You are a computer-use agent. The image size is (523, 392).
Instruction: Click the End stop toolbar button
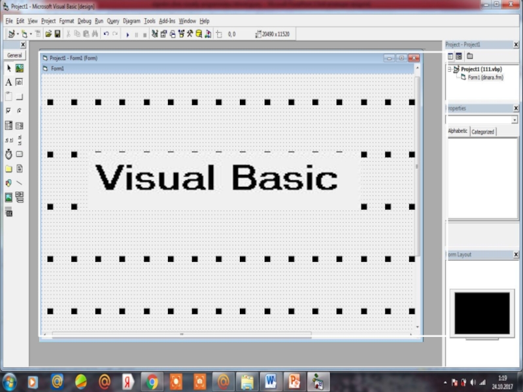coord(144,34)
